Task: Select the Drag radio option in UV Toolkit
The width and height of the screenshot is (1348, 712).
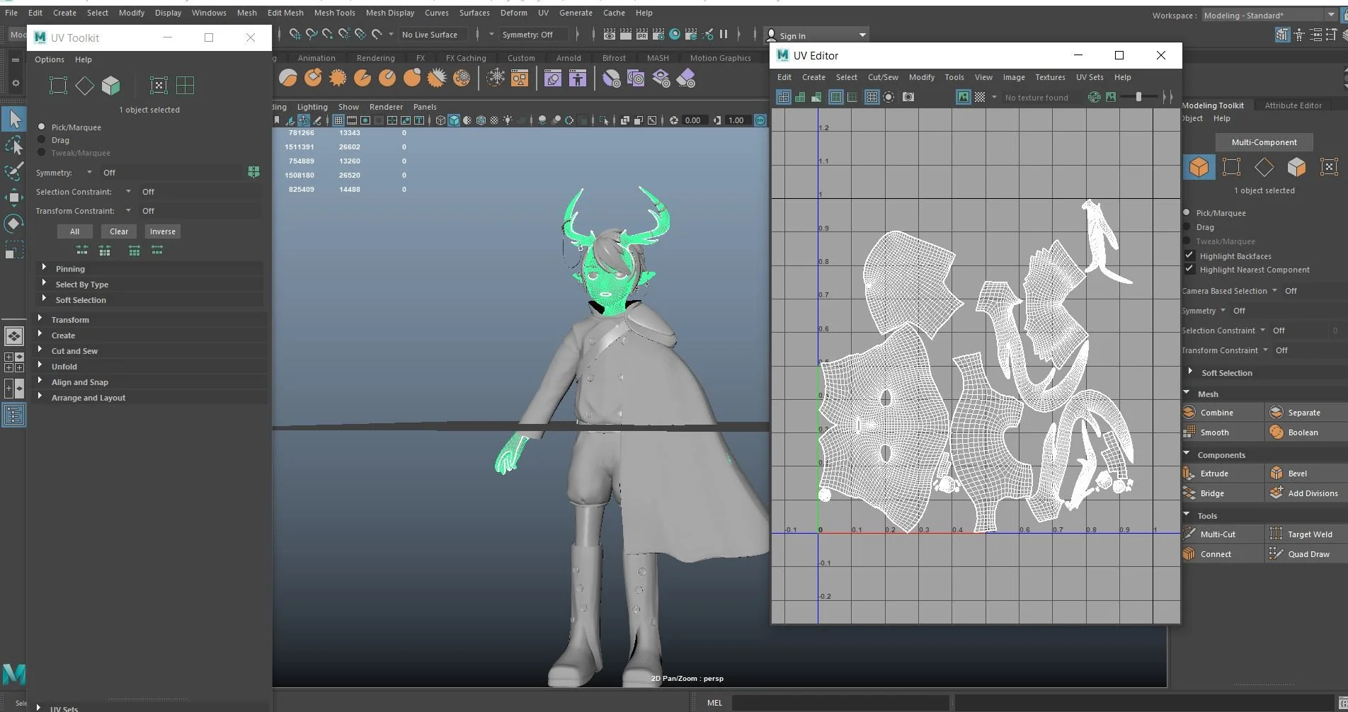Action: 42,140
